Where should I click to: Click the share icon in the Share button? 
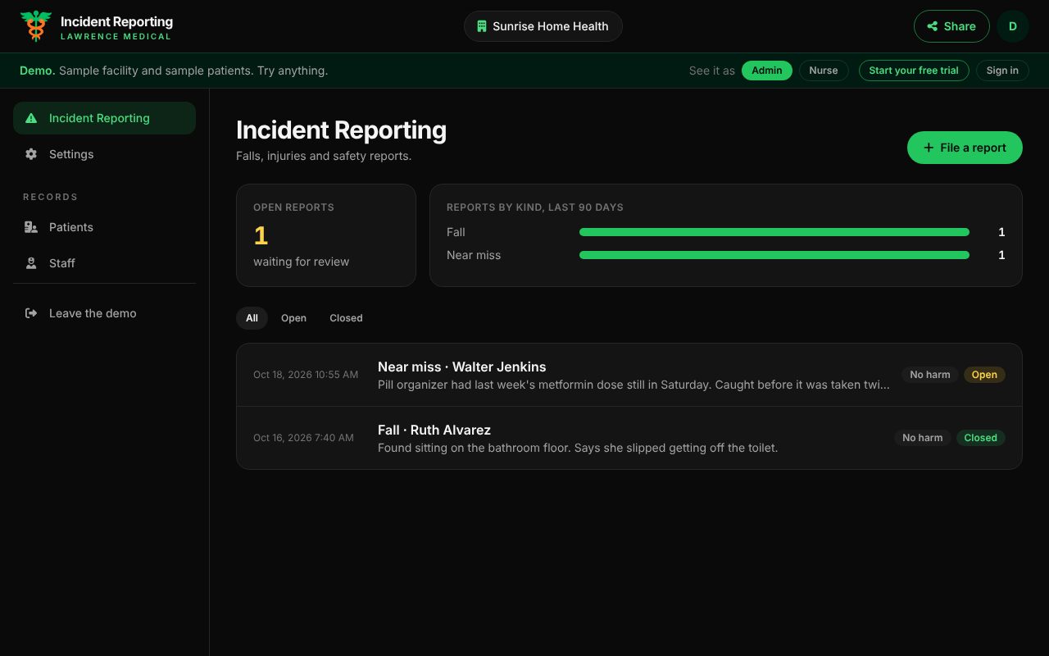pos(933,26)
